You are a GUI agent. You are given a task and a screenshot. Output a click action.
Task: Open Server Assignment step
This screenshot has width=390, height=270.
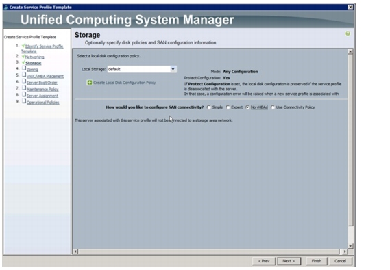click(42, 96)
